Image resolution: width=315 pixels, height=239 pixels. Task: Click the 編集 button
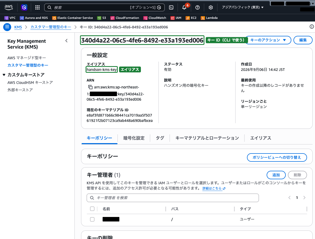303,40
